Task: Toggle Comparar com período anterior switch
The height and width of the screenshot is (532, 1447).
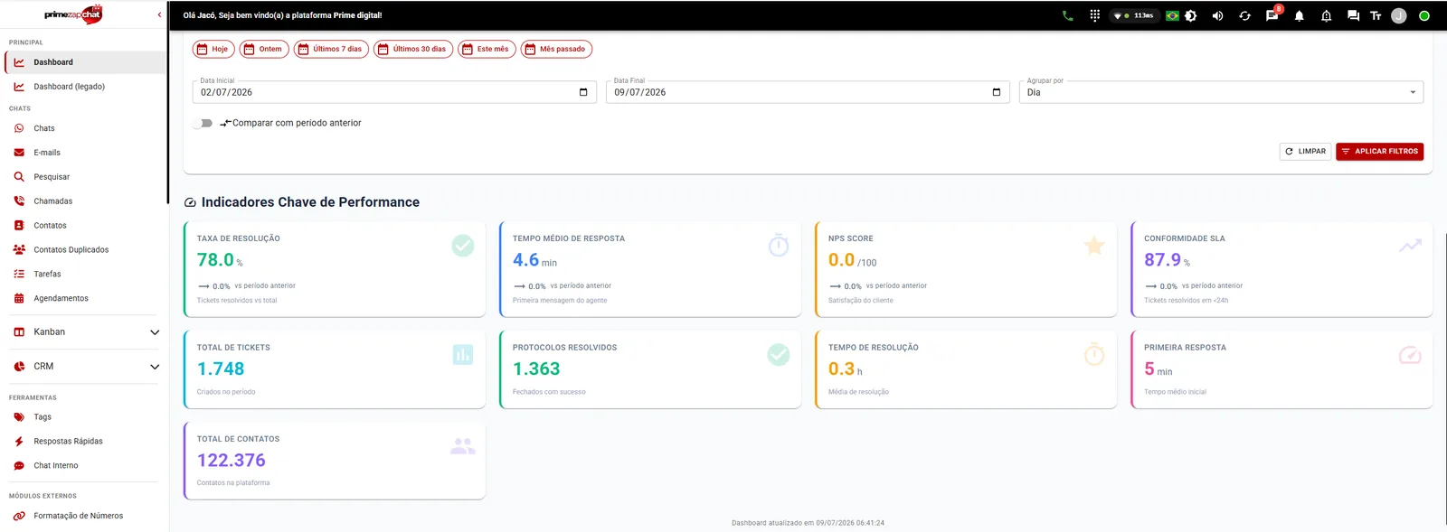Action: [x=203, y=123]
